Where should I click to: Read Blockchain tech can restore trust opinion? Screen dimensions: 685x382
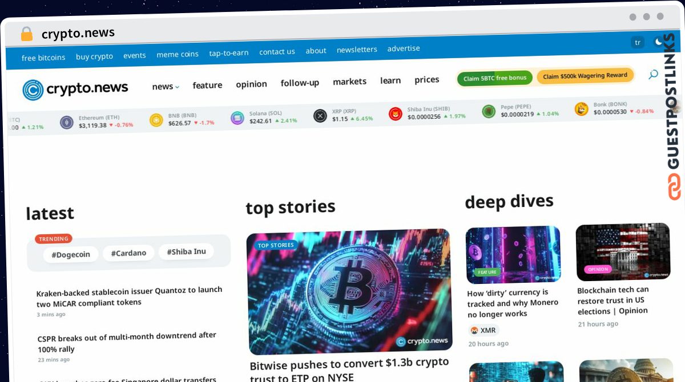(613, 300)
